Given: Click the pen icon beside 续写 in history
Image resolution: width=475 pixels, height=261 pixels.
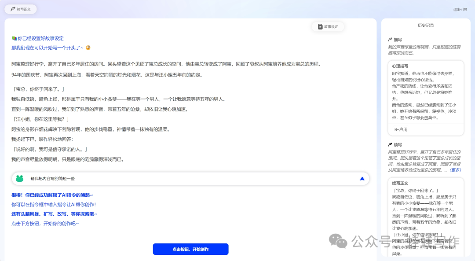Looking at the screenshot, I should tap(390, 144).
